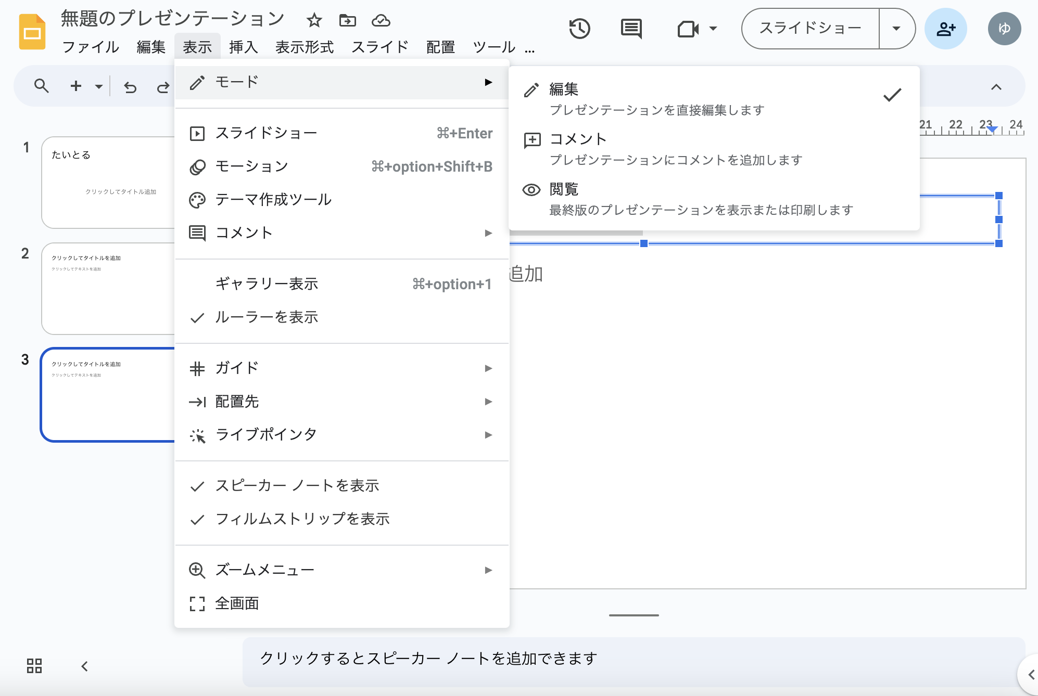The height and width of the screenshot is (696, 1038).
Task: Click the blue indent marker on the ruler
Action: click(992, 128)
